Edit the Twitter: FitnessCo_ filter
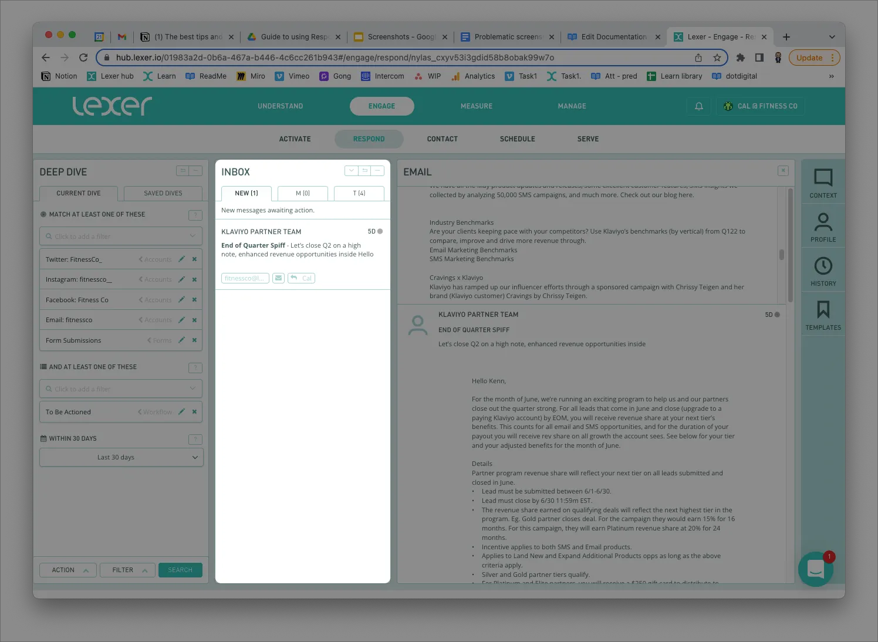Image resolution: width=878 pixels, height=642 pixels. click(181, 259)
